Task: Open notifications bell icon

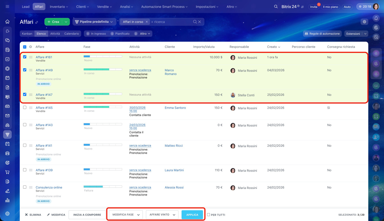Action: pos(376,19)
